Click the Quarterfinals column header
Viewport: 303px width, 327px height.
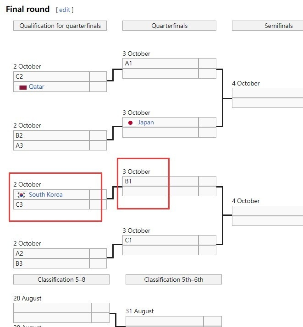pyautogui.click(x=169, y=26)
